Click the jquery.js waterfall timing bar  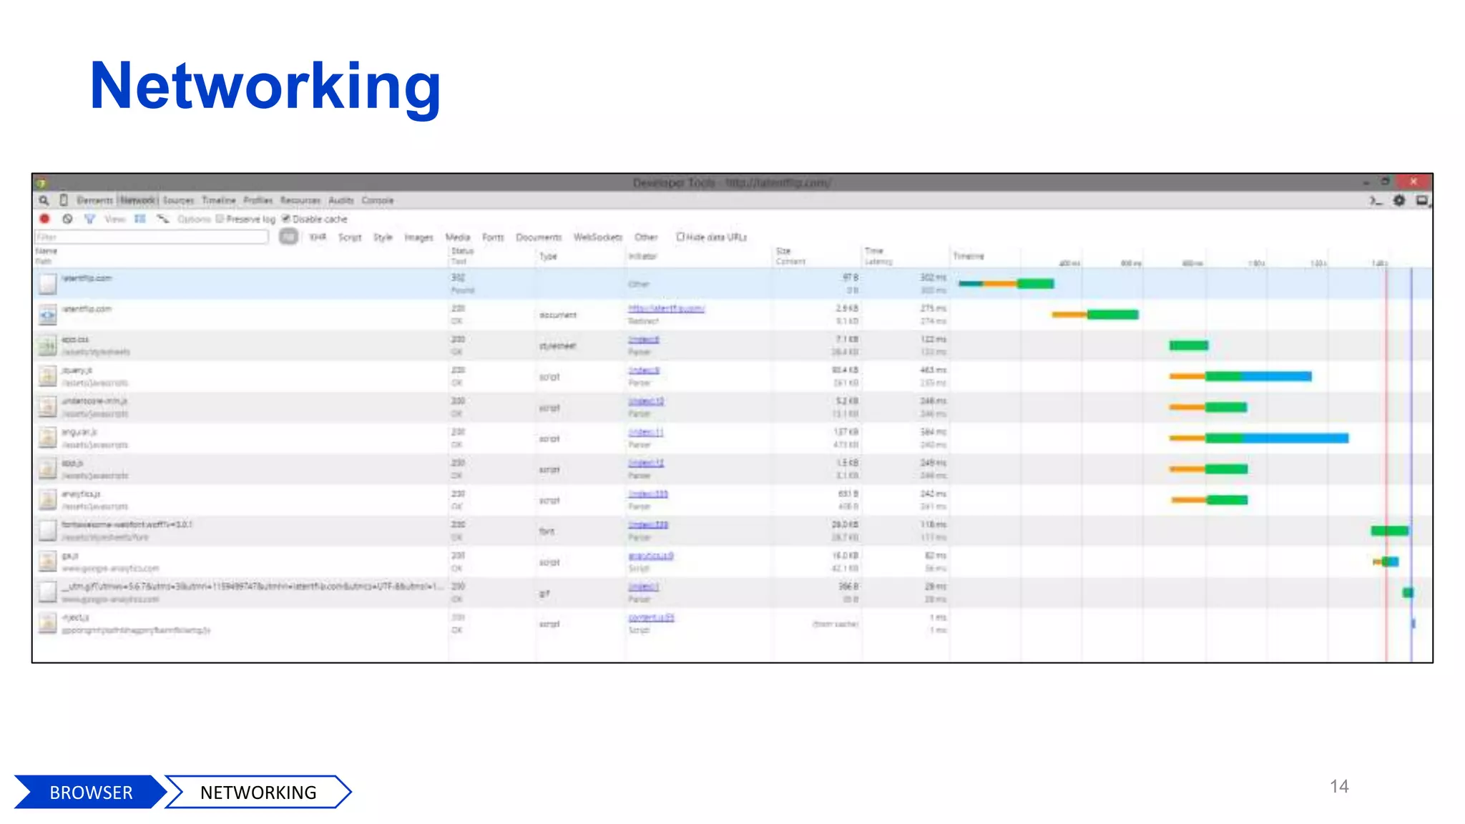1240,376
